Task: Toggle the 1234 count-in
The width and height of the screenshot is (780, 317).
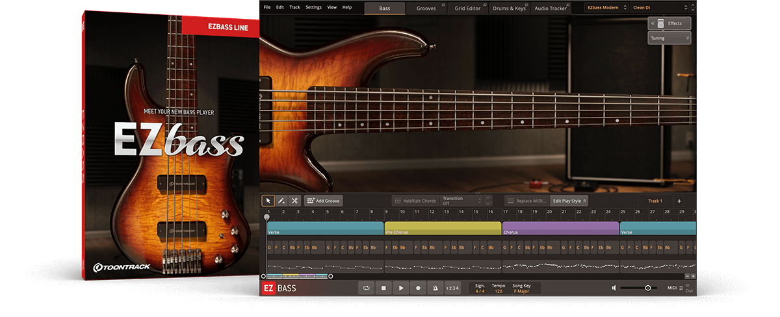Action: 452,288
